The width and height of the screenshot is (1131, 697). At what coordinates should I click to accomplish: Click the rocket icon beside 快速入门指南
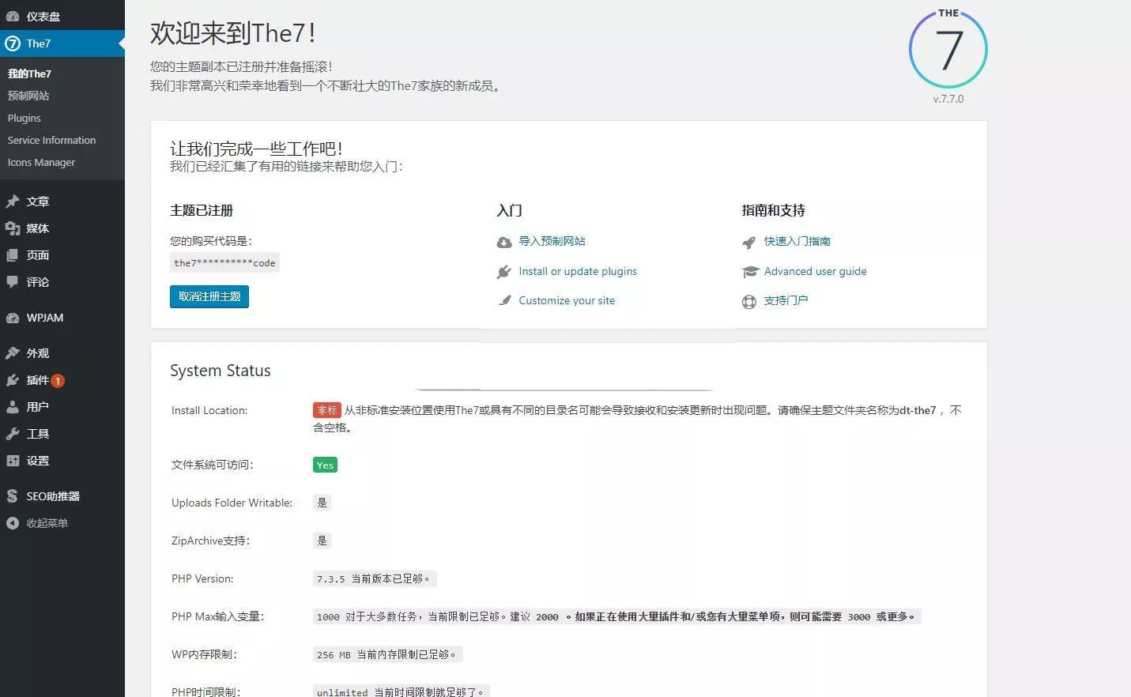(x=749, y=242)
